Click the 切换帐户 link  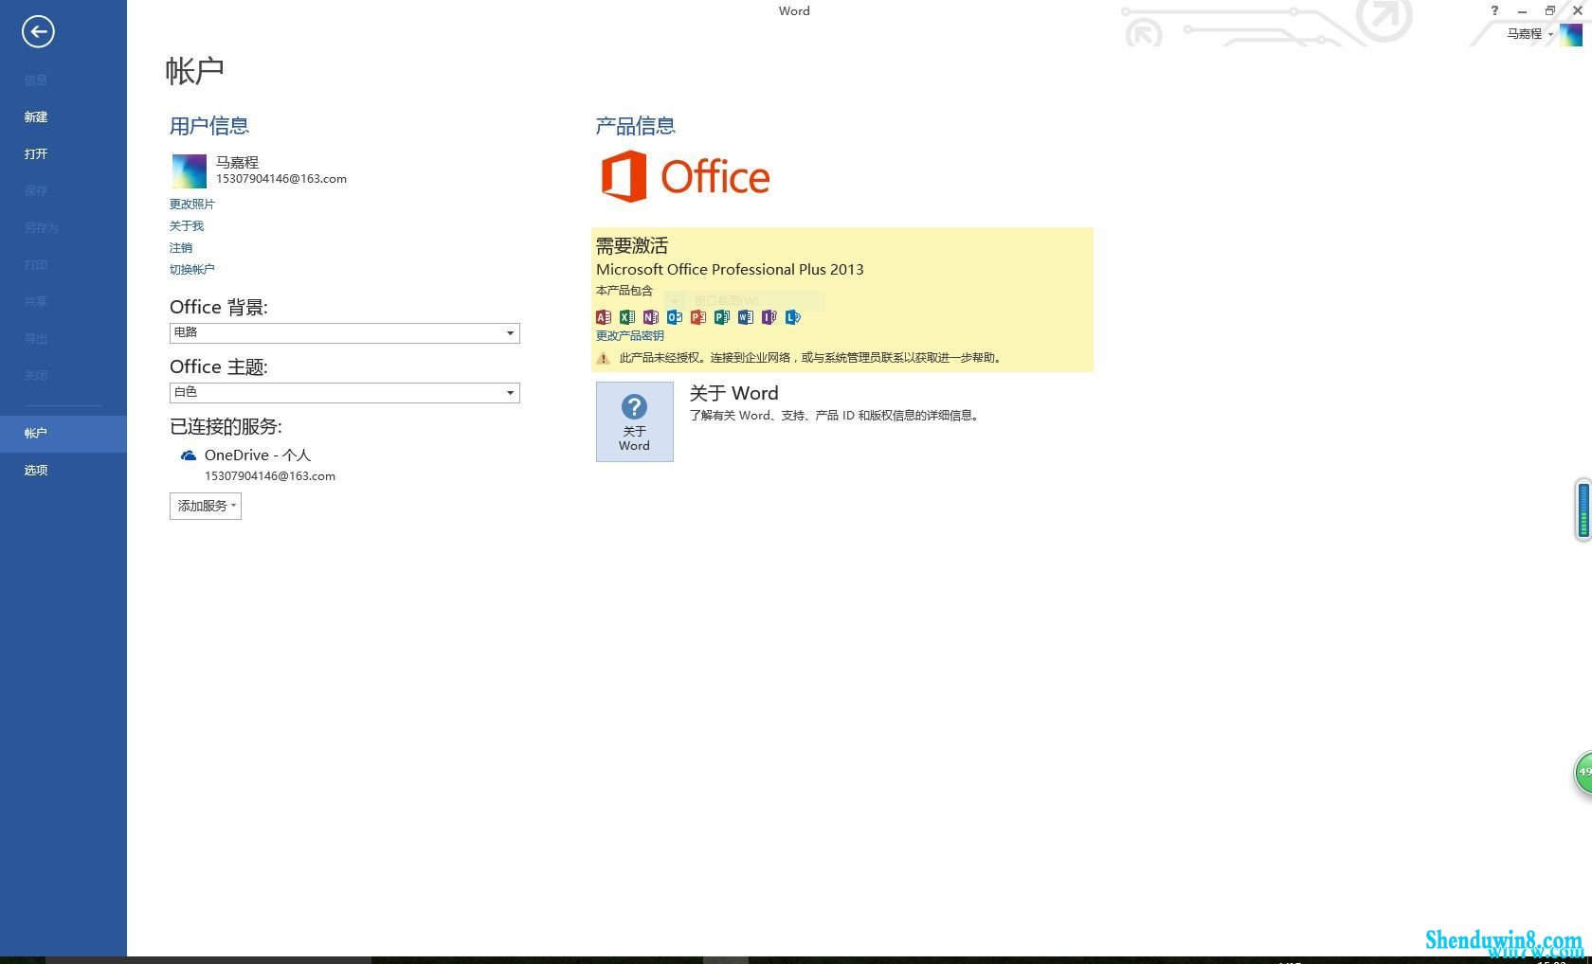[192, 269]
